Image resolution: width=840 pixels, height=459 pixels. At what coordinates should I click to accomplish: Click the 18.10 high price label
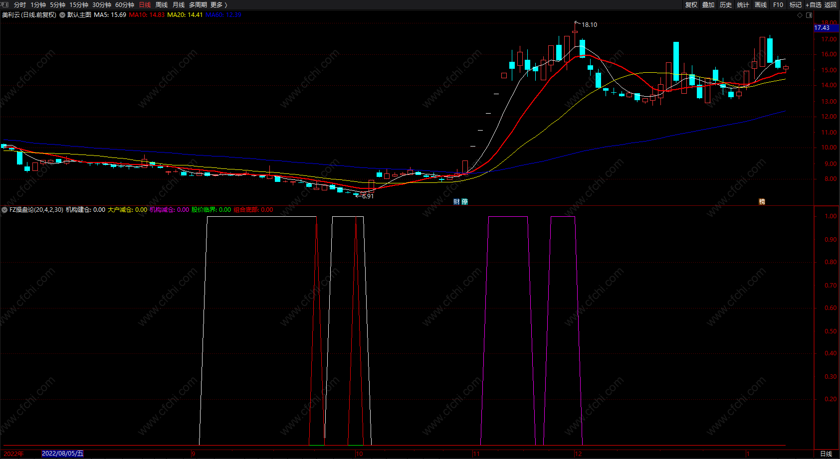pos(589,25)
